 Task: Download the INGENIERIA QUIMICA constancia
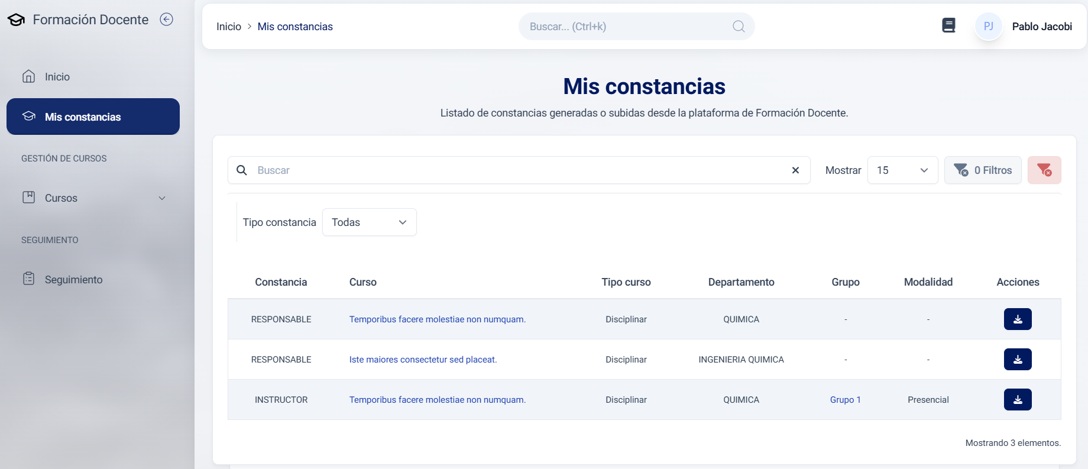click(x=1017, y=360)
